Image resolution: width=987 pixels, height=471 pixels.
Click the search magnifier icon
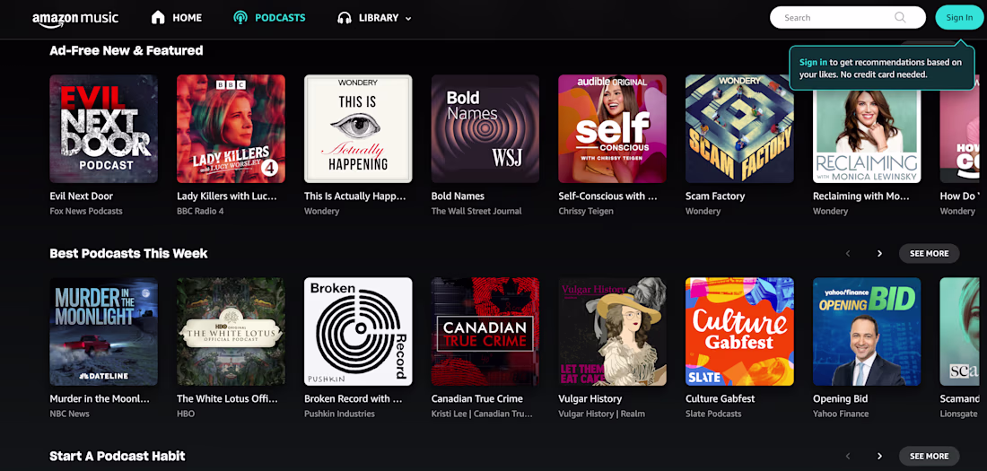900,18
